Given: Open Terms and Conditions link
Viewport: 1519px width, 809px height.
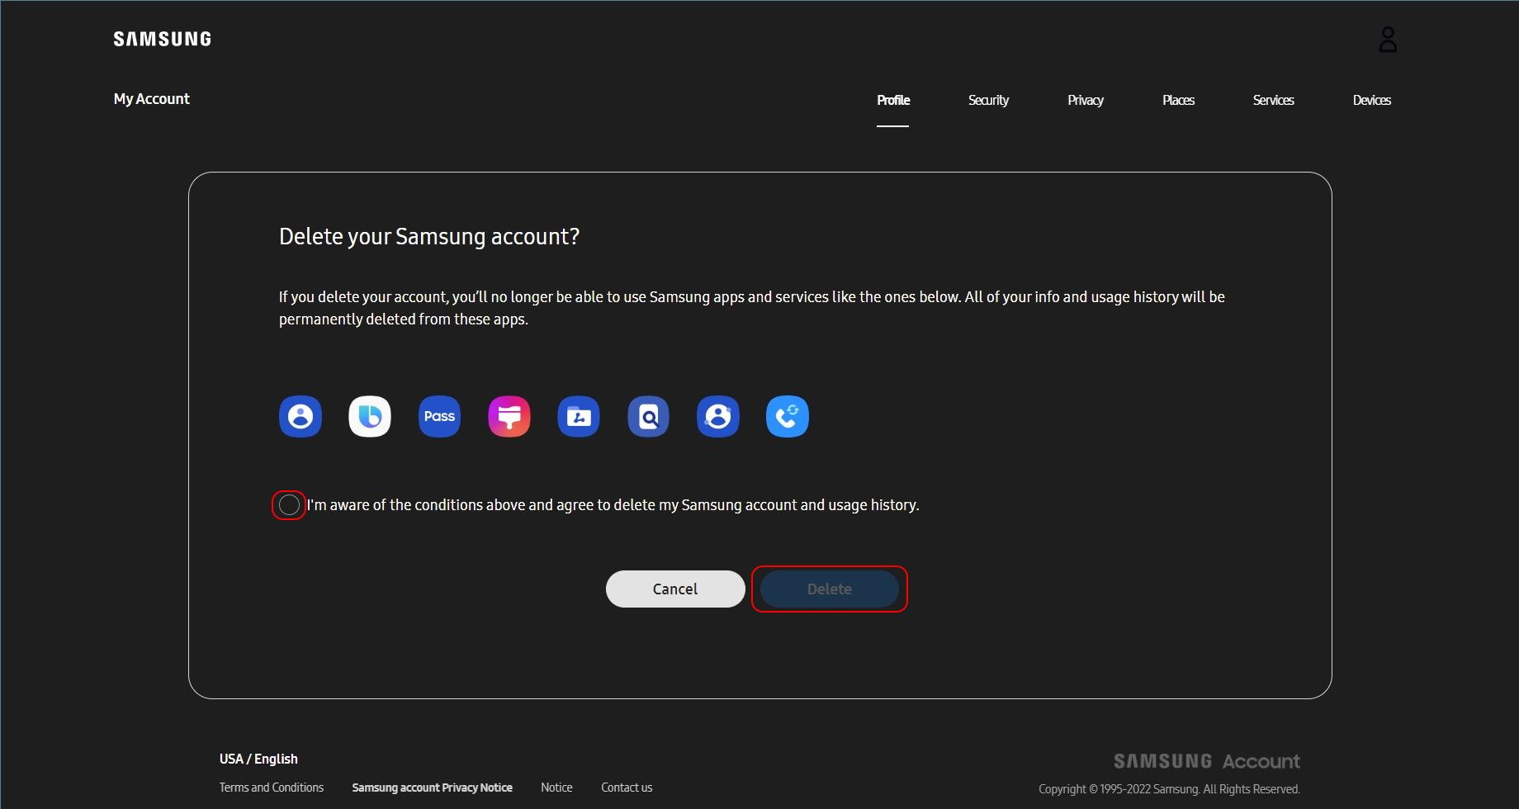Looking at the screenshot, I should [272, 788].
